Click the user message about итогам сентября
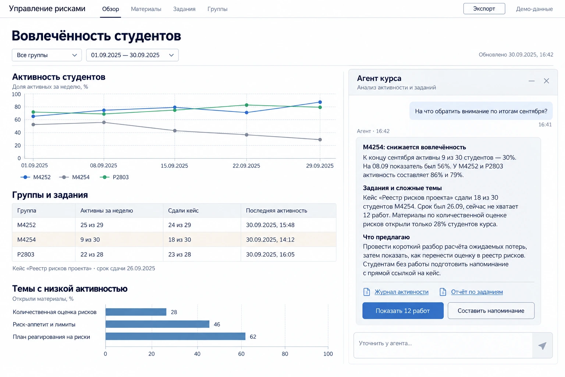This screenshot has height=377, width=565. (481, 111)
